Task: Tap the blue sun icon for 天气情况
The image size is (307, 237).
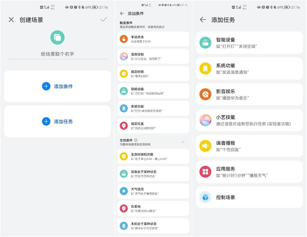Action: pos(124,191)
